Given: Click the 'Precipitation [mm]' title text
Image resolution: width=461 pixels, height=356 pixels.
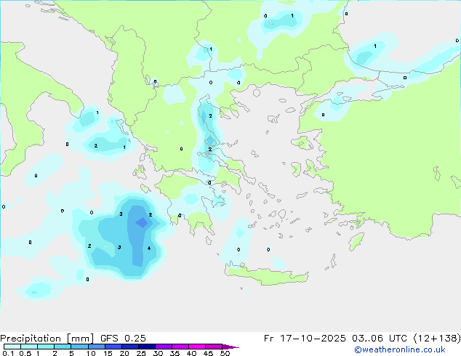Looking at the screenshot, I should (47, 339).
